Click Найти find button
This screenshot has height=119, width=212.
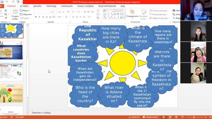176,11
